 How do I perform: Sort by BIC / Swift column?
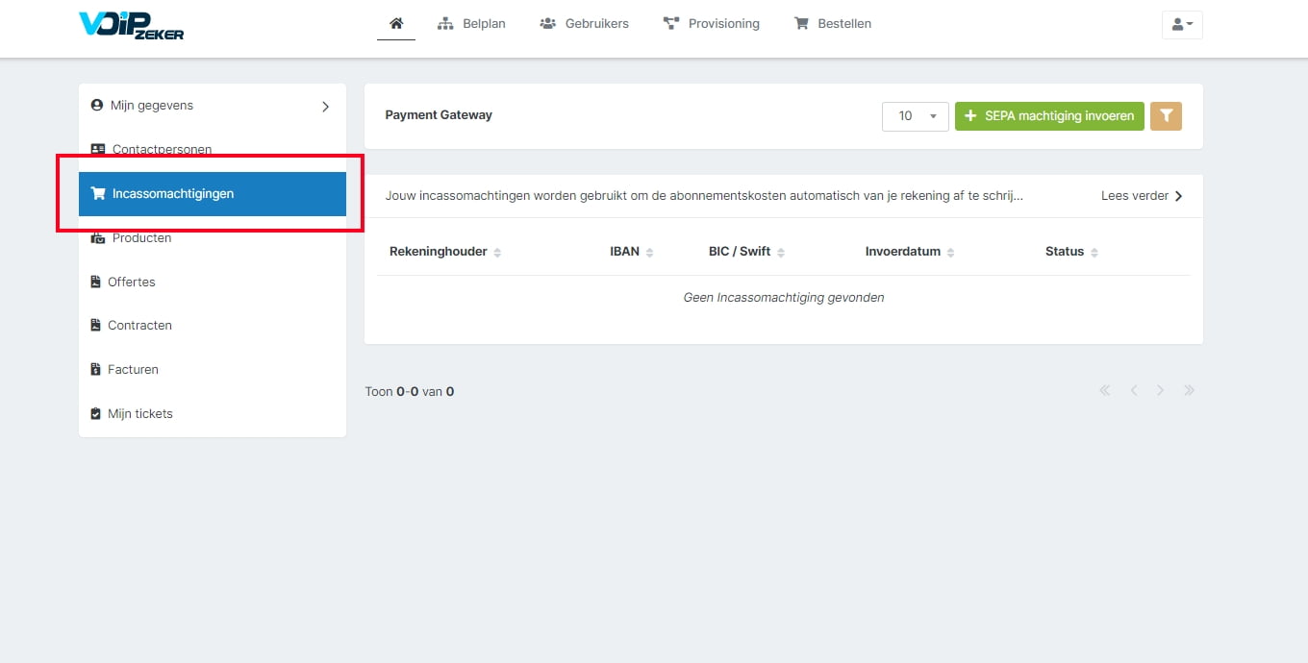click(747, 252)
